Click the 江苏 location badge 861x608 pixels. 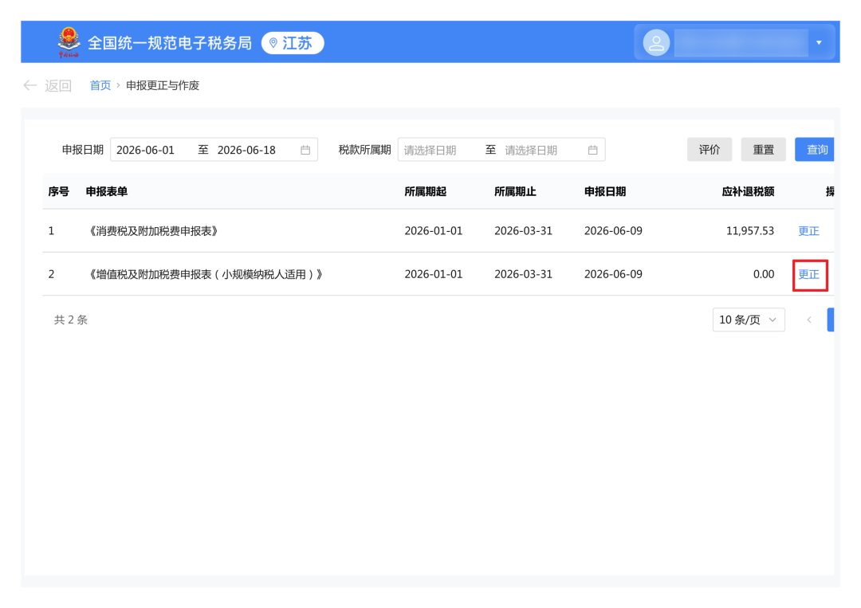pyautogui.click(x=293, y=43)
